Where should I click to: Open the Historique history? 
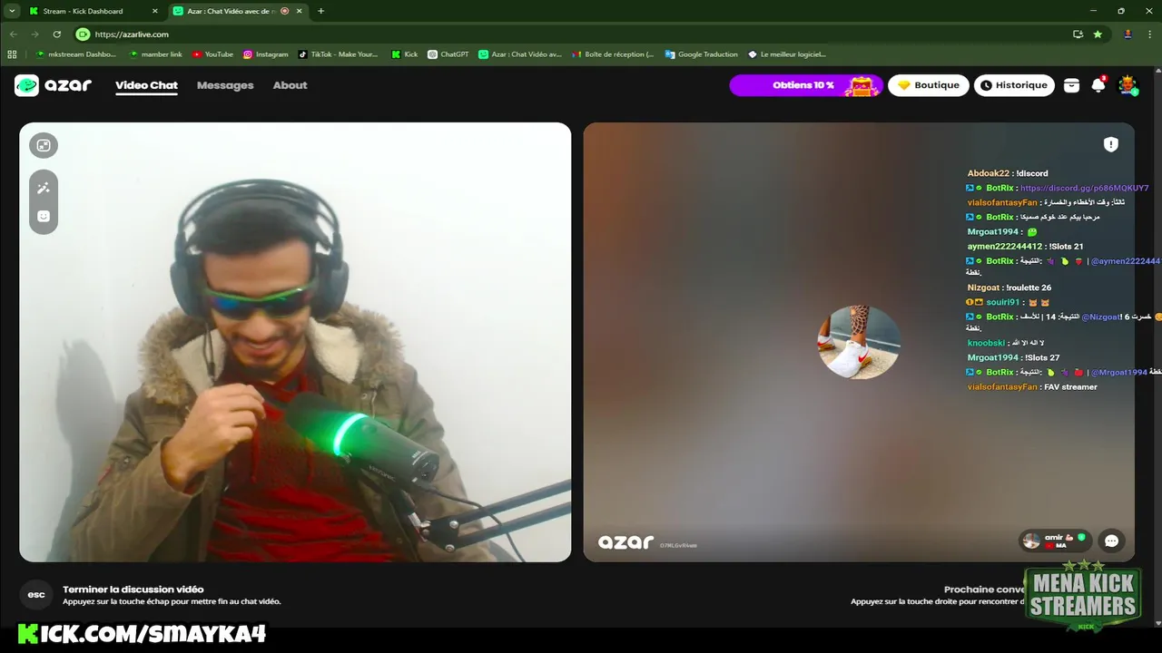[x=1014, y=85]
